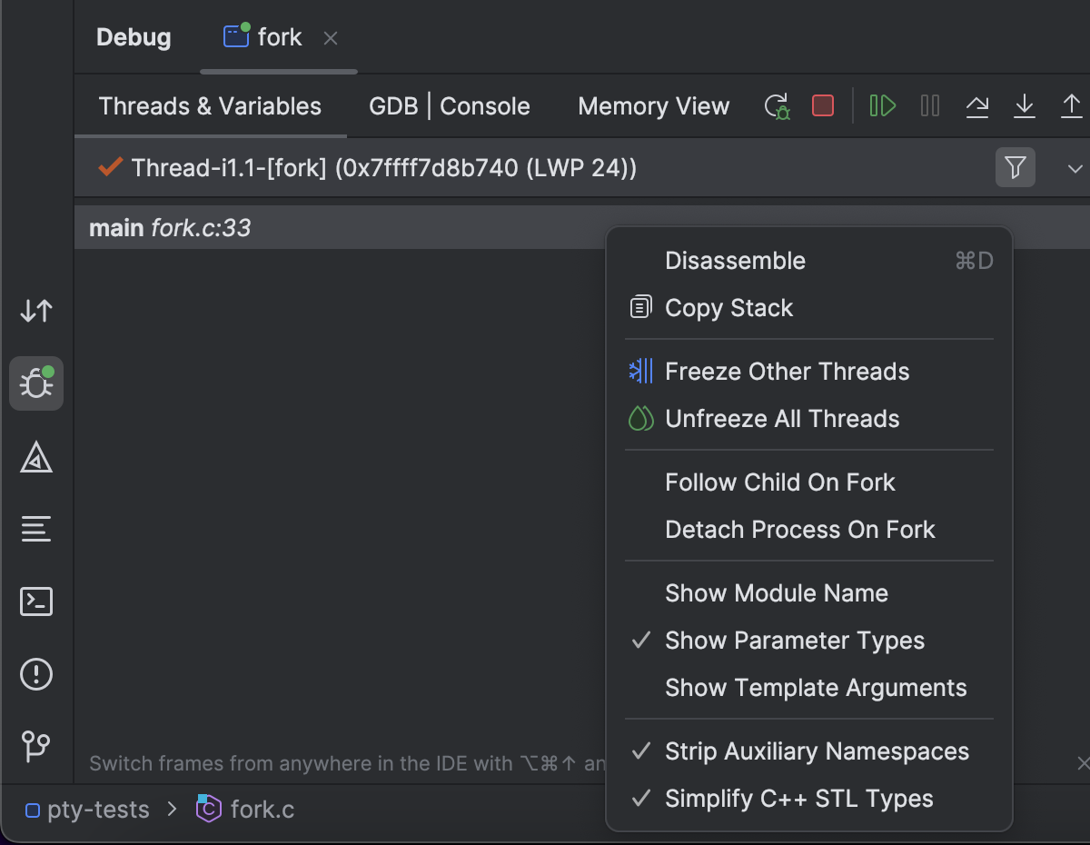The height and width of the screenshot is (845, 1090).
Task: Select Disassemble from the context menu
Action: click(735, 261)
